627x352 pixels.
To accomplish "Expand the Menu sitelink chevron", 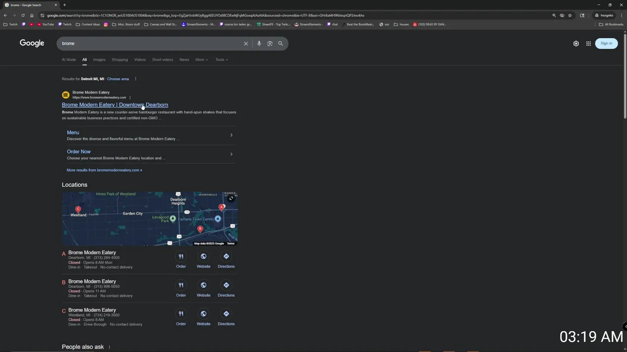I will 231,135.
